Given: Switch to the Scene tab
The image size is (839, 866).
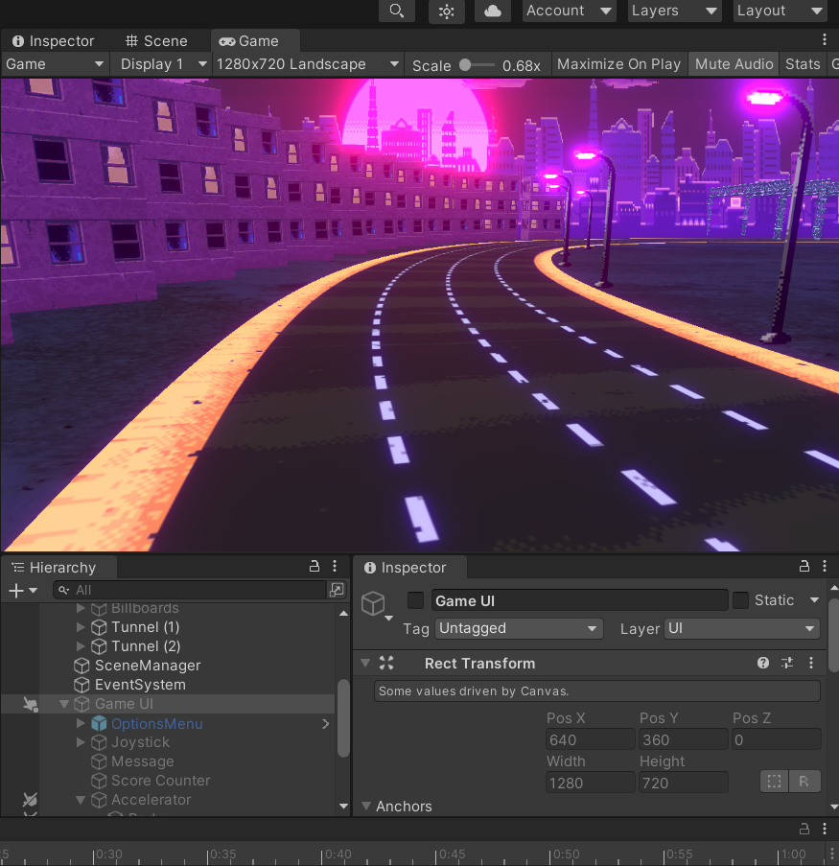Looking at the screenshot, I should click(x=156, y=41).
